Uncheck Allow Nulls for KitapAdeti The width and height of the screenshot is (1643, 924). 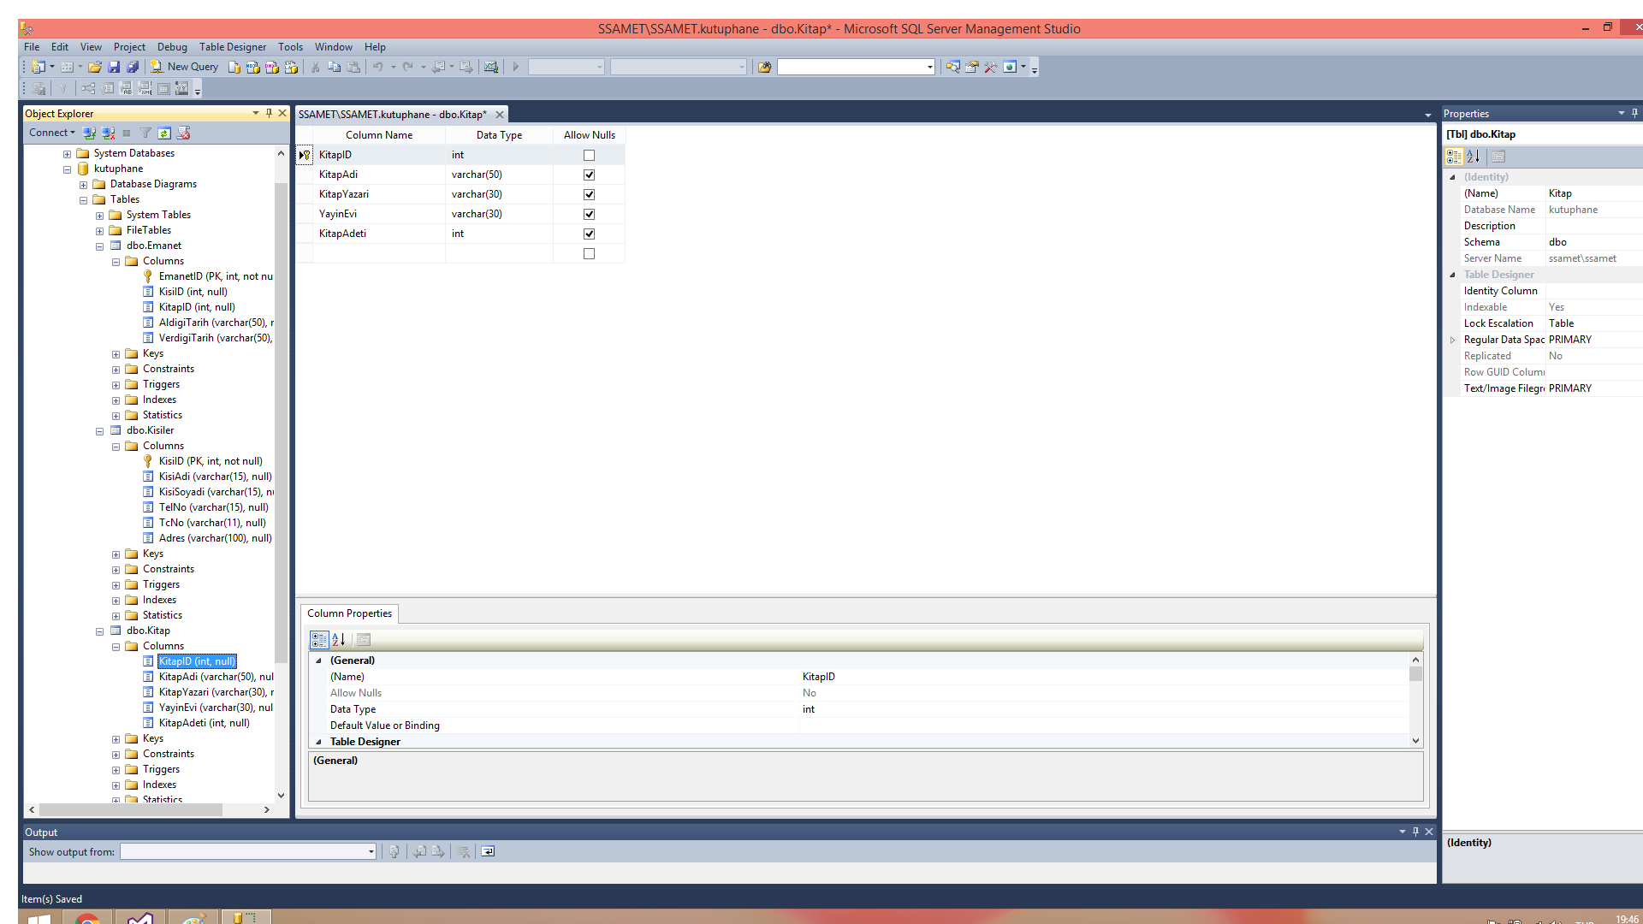[589, 234]
